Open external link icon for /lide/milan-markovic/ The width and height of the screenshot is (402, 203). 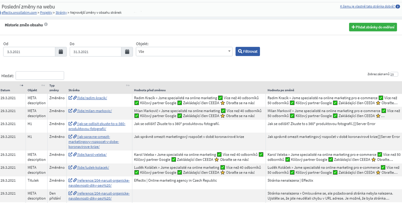point(70,111)
